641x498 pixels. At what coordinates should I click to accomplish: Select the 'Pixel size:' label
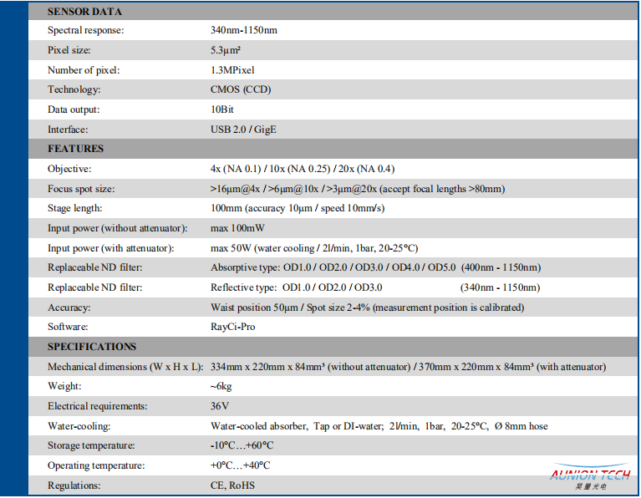(x=69, y=50)
